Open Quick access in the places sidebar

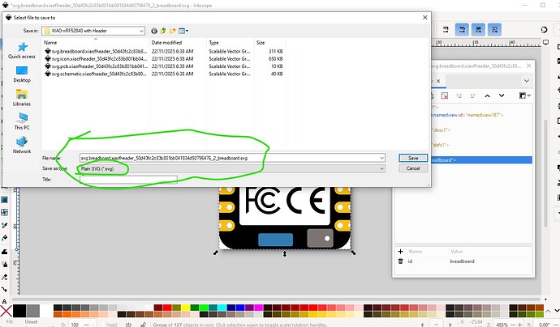(x=22, y=52)
